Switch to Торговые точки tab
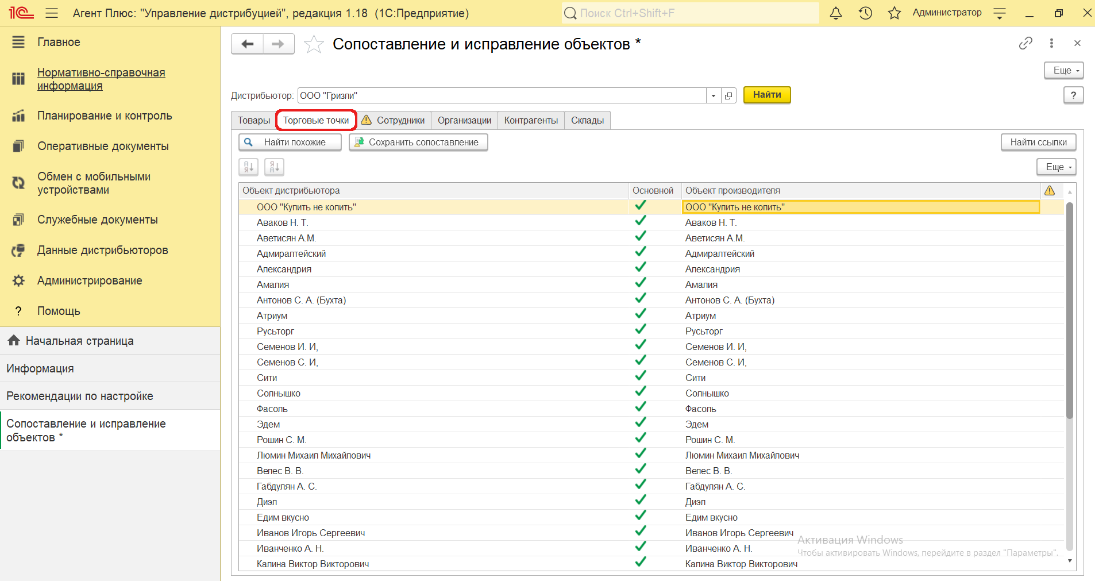Image resolution: width=1095 pixels, height=581 pixels. click(x=316, y=120)
